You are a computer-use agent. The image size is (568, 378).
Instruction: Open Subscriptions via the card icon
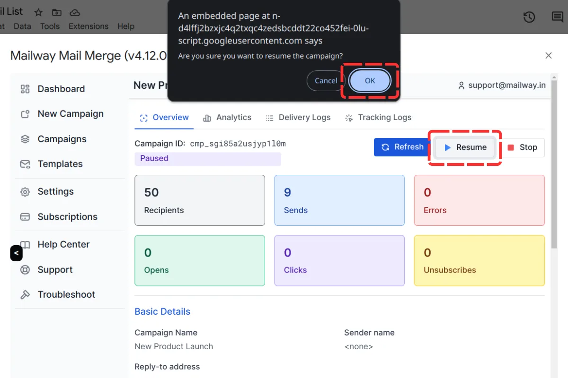tap(25, 217)
